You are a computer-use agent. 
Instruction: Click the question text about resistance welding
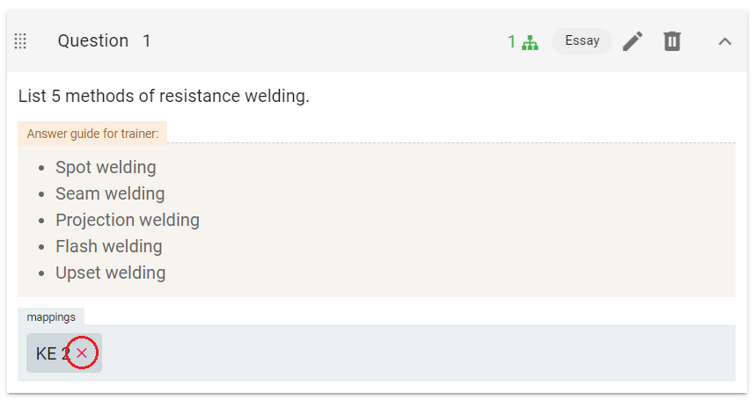pos(164,96)
